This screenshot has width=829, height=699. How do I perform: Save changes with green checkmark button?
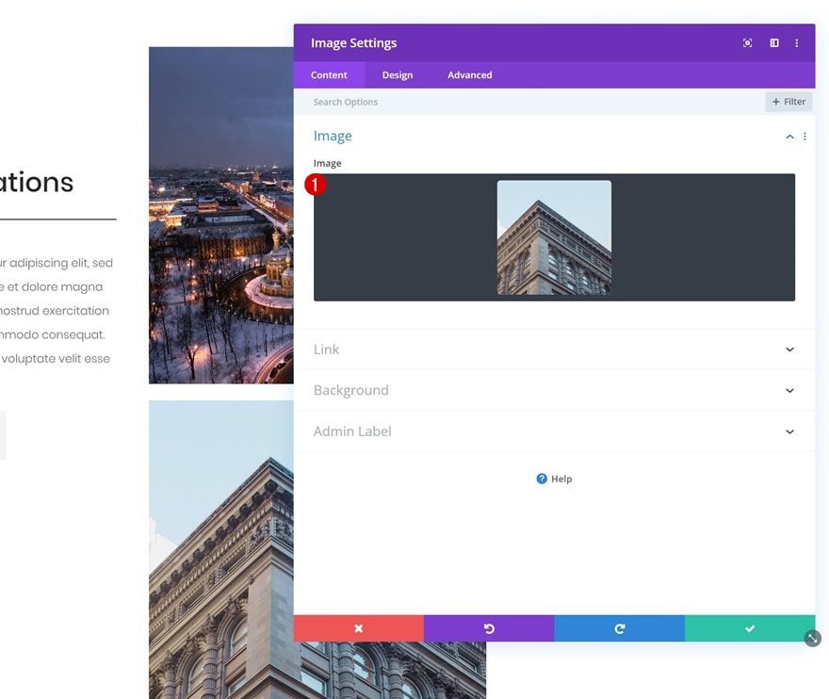[750, 628]
